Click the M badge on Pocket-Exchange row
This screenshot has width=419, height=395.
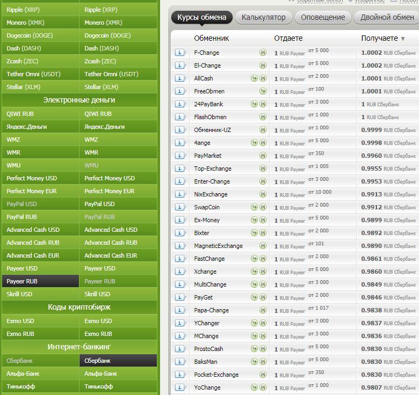[x=263, y=375]
